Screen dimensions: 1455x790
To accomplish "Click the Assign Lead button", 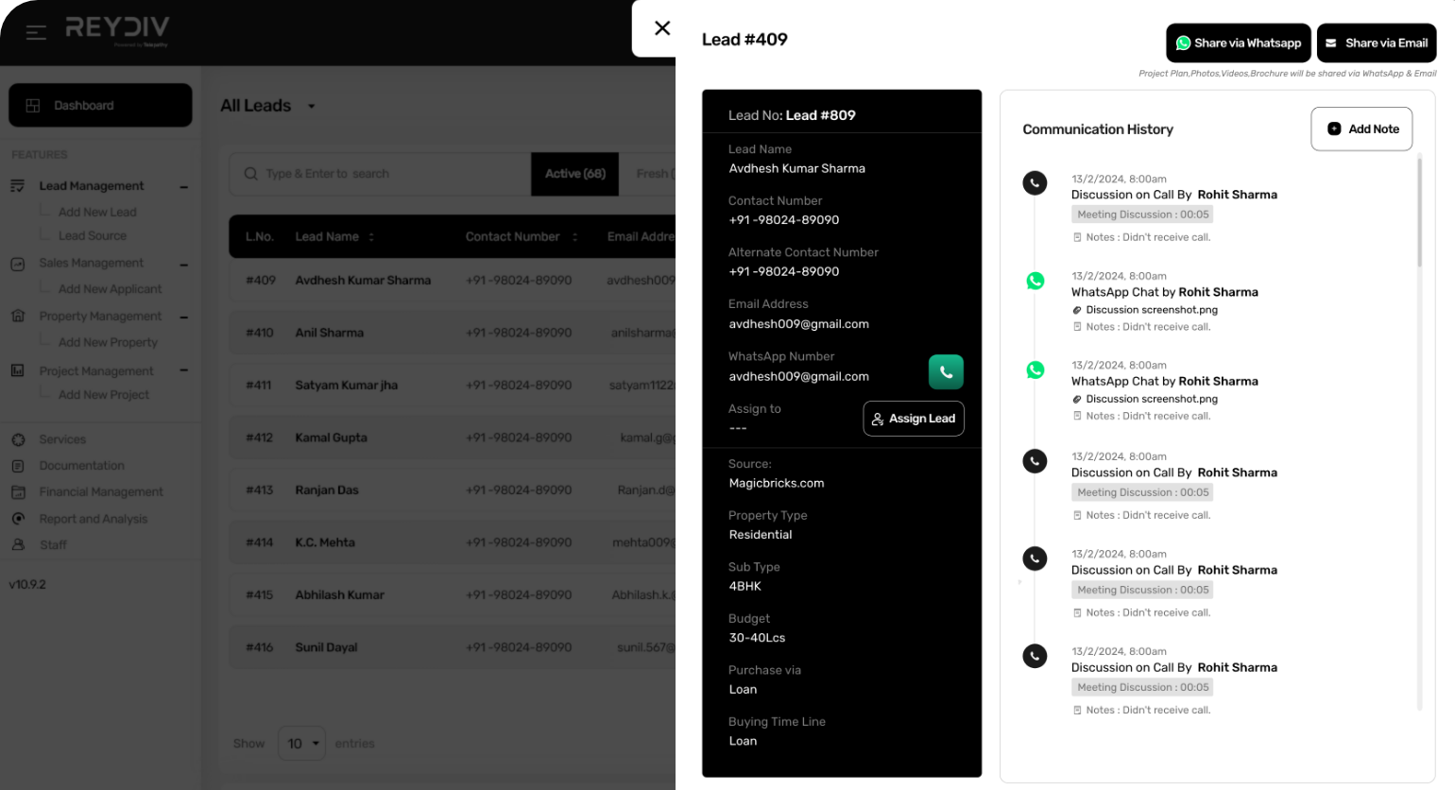I will [x=914, y=419].
